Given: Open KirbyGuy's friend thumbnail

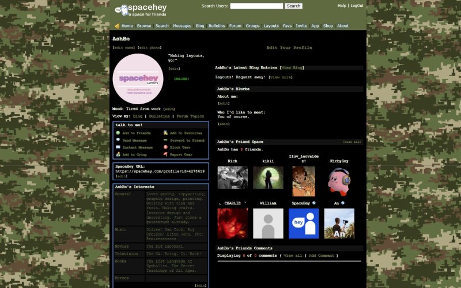Looking at the screenshot, I should pyautogui.click(x=339, y=181).
